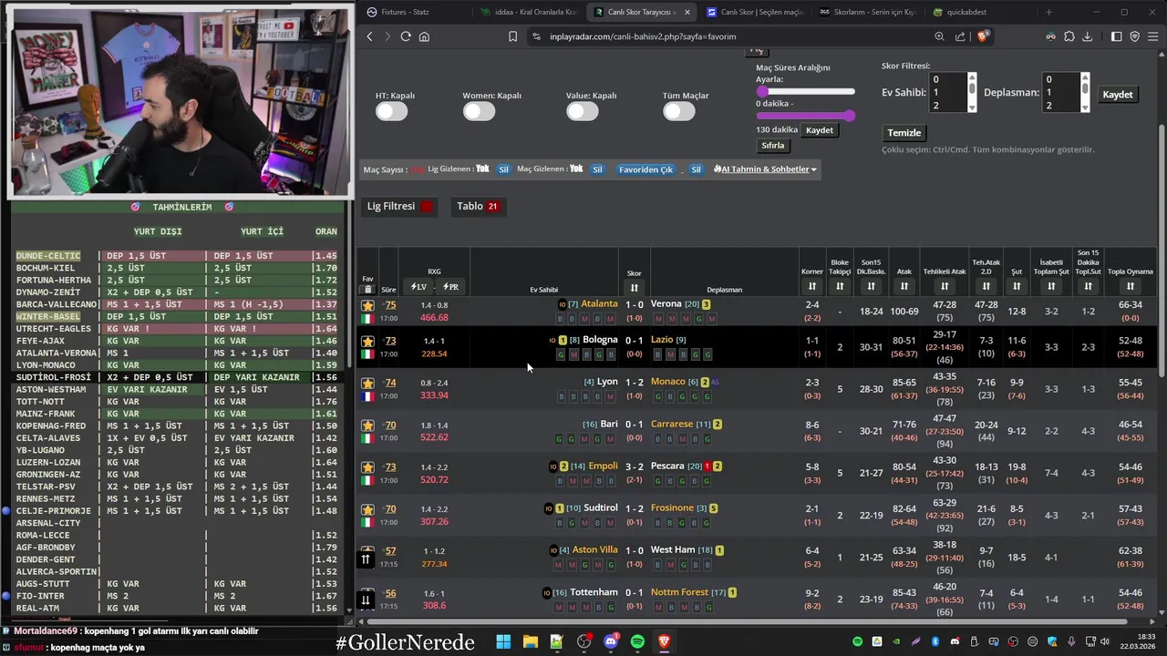Open browser hamburger menu
The height and width of the screenshot is (656, 1167).
pos(1153,36)
